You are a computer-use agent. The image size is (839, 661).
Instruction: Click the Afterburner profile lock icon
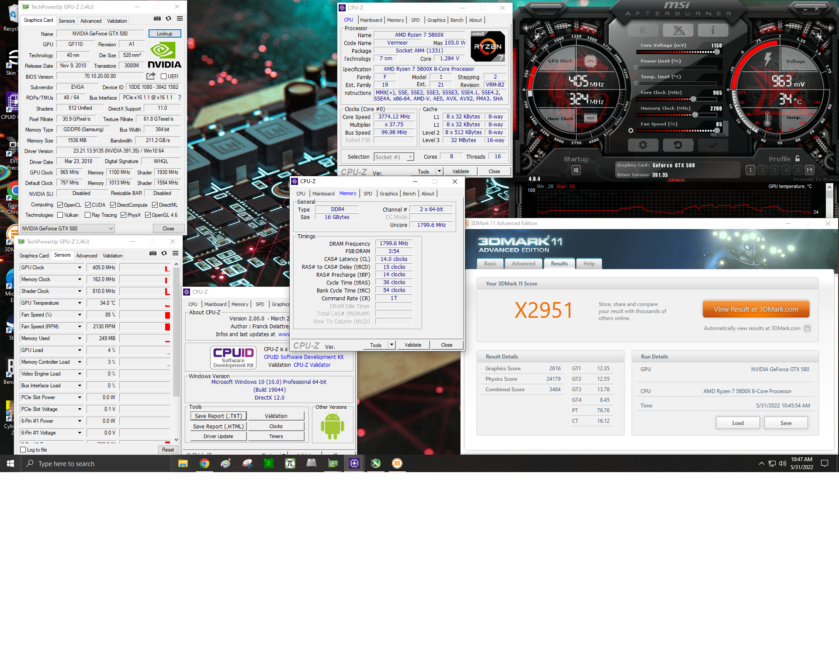coord(797,158)
